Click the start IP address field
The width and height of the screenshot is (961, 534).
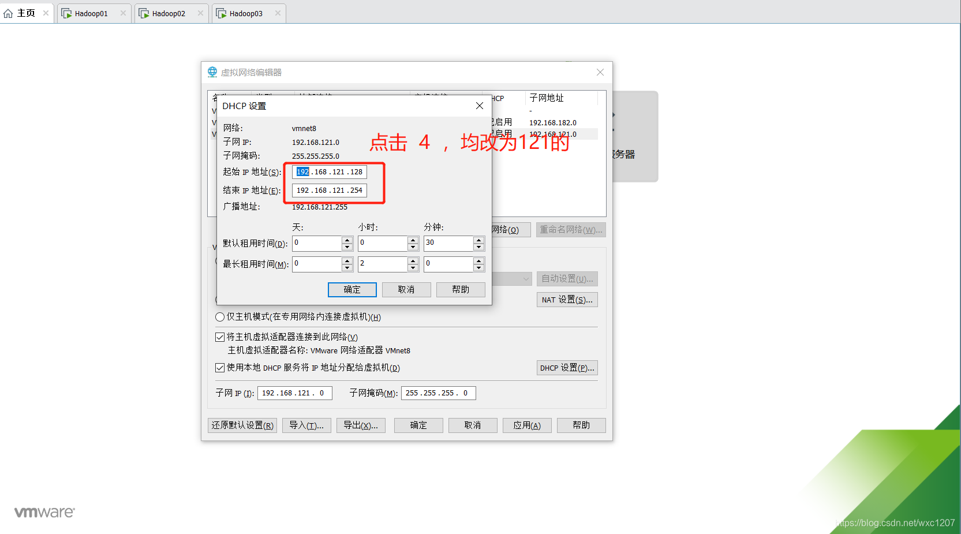pos(330,172)
